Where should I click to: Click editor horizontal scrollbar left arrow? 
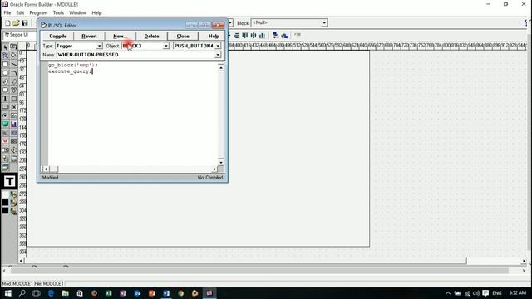[x=46, y=169]
